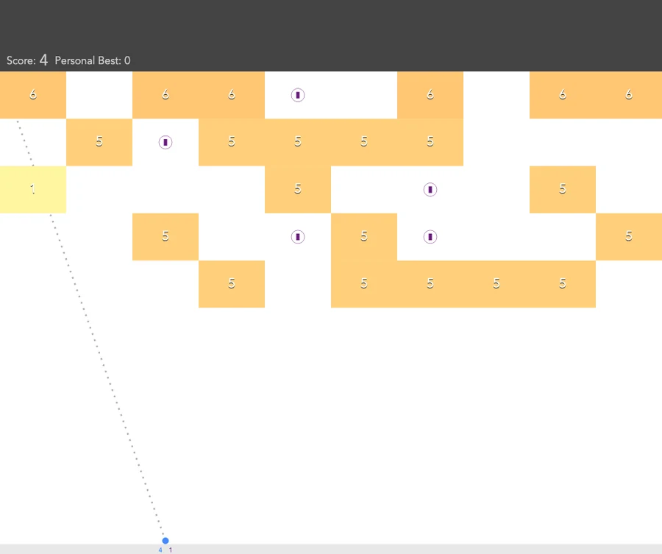Click the yellow brick numbered 1

33,190
